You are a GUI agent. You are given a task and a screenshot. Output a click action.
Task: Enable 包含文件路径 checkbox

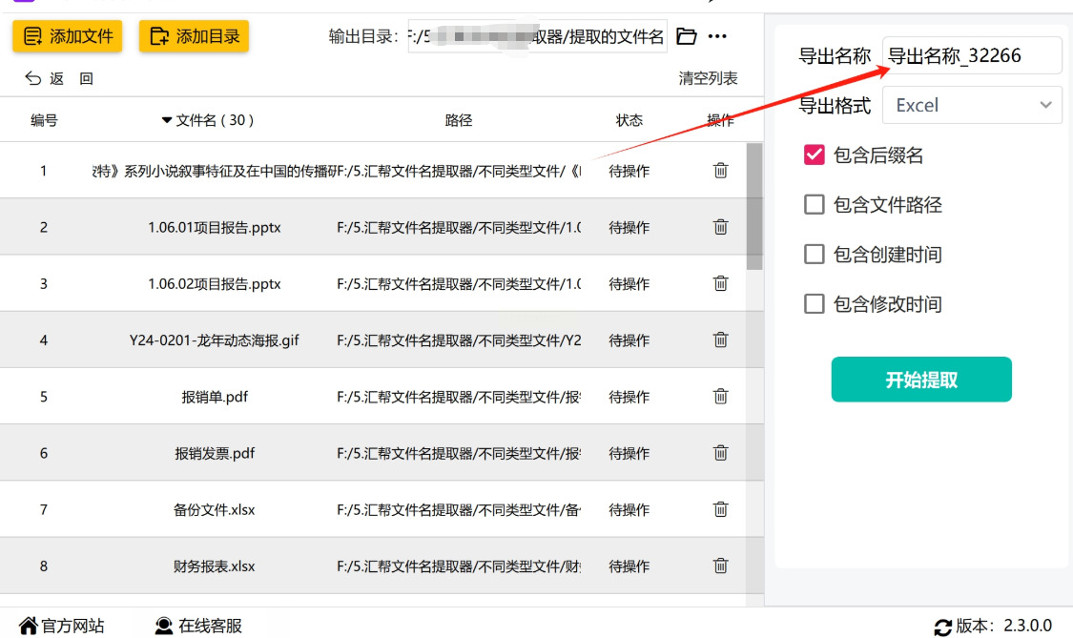click(x=815, y=204)
